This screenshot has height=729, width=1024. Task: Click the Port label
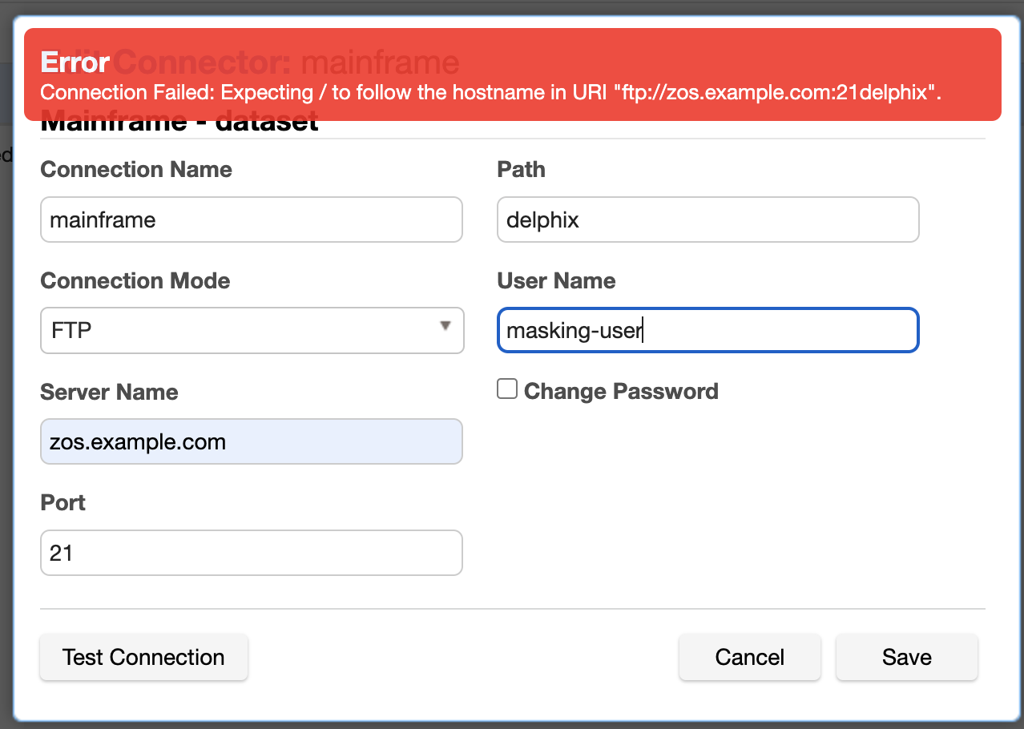click(62, 503)
